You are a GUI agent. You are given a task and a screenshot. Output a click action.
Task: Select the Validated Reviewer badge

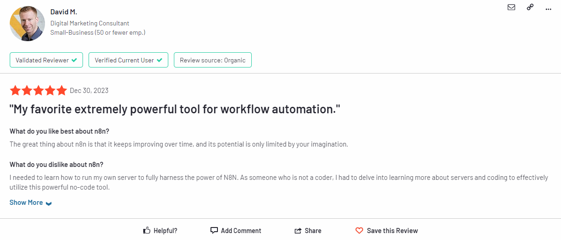click(46, 60)
